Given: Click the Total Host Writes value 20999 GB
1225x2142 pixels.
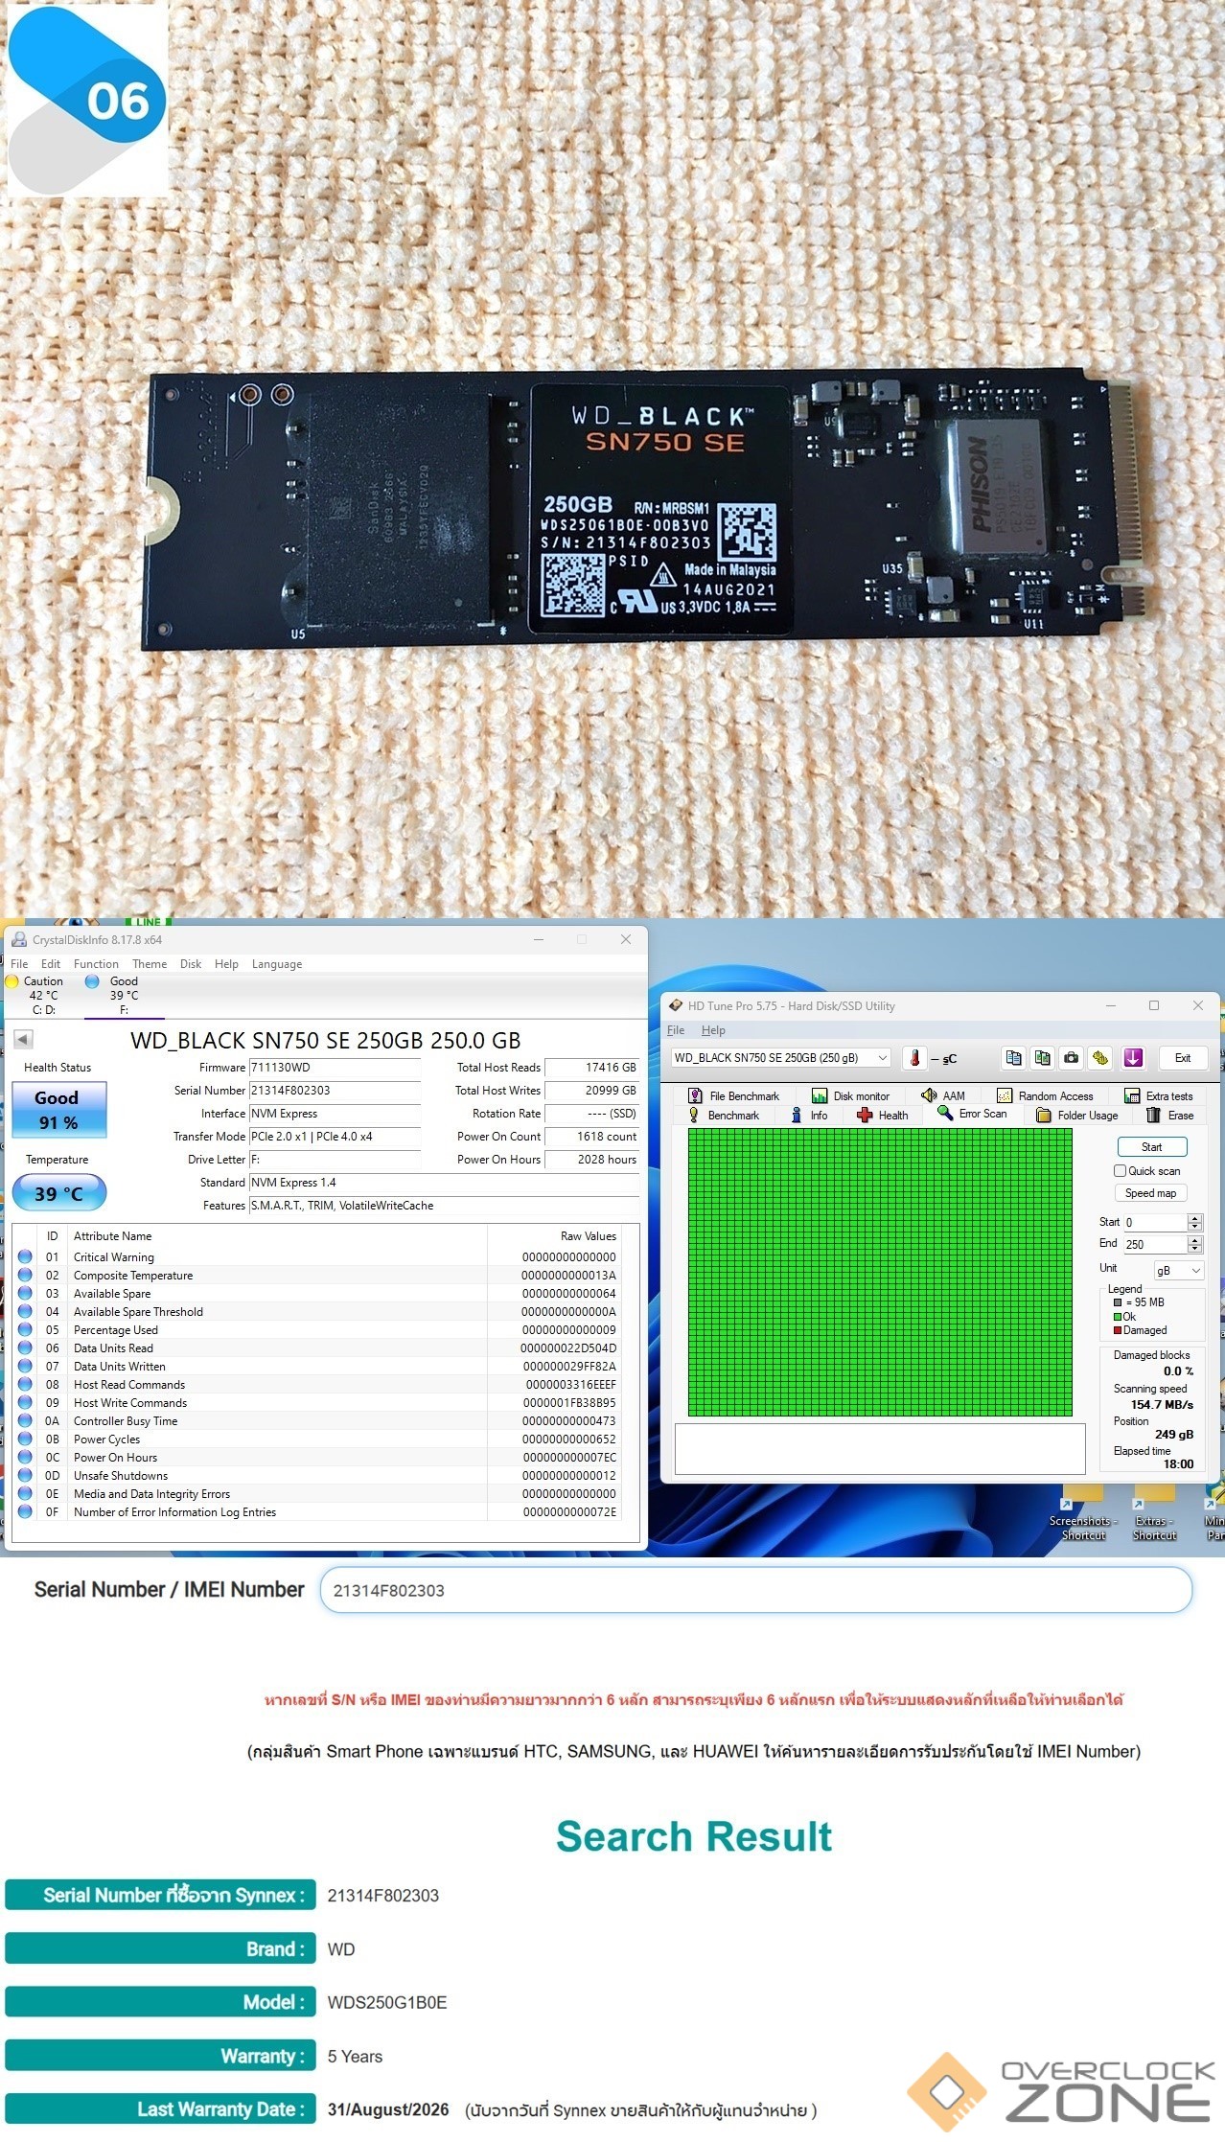Looking at the screenshot, I should (x=591, y=1090).
